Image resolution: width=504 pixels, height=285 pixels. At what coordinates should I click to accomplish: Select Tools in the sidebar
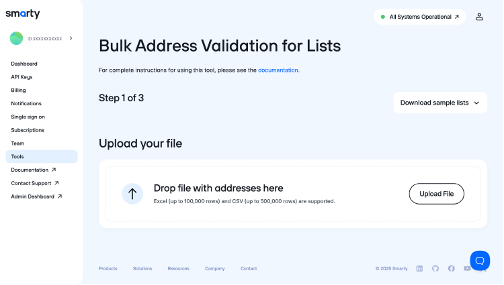point(17,156)
